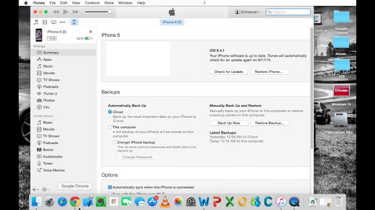
Task: Open Podcasts under Settings
Action: [x=50, y=87]
